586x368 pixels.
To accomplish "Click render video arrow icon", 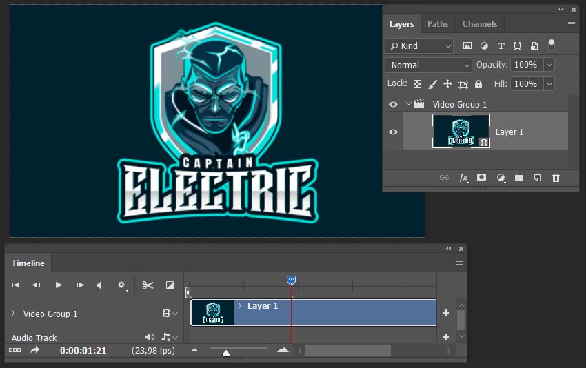I will point(34,350).
